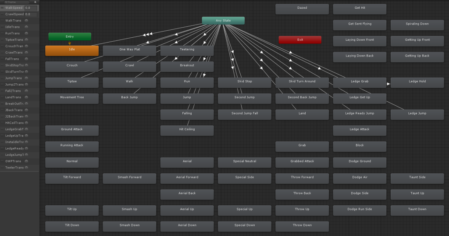Select the teal Any State node
Screen dimensions: 449x236
223,21
